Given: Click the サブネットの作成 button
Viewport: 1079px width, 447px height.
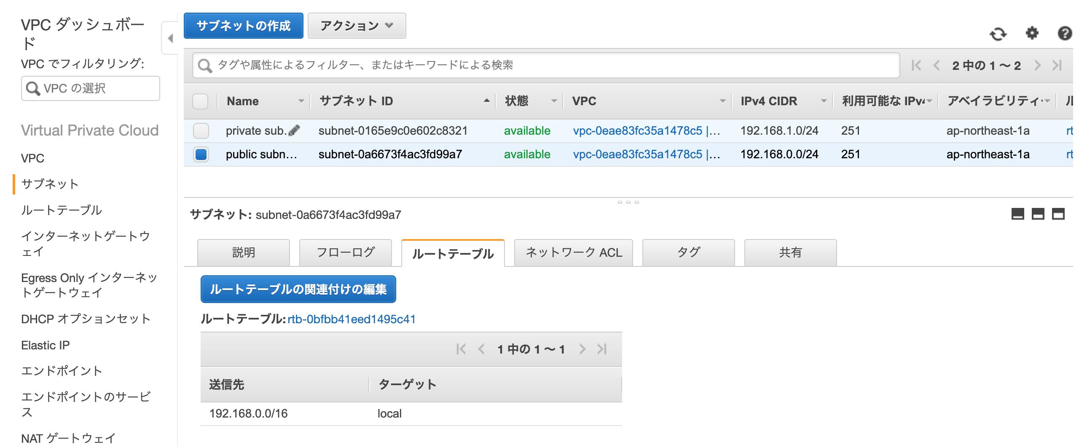Looking at the screenshot, I should click(244, 26).
